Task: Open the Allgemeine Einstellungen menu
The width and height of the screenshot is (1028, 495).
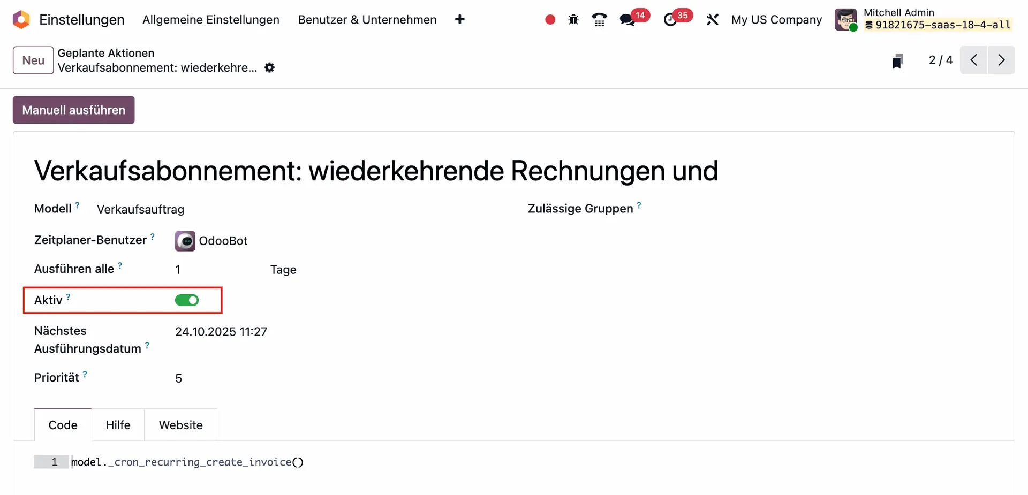Action: pos(210,20)
